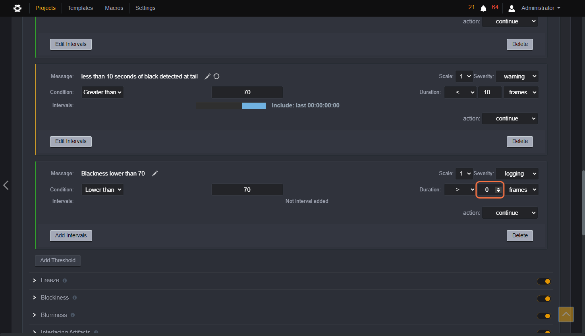Click the duration value 10 field
585x336 pixels.
point(490,92)
